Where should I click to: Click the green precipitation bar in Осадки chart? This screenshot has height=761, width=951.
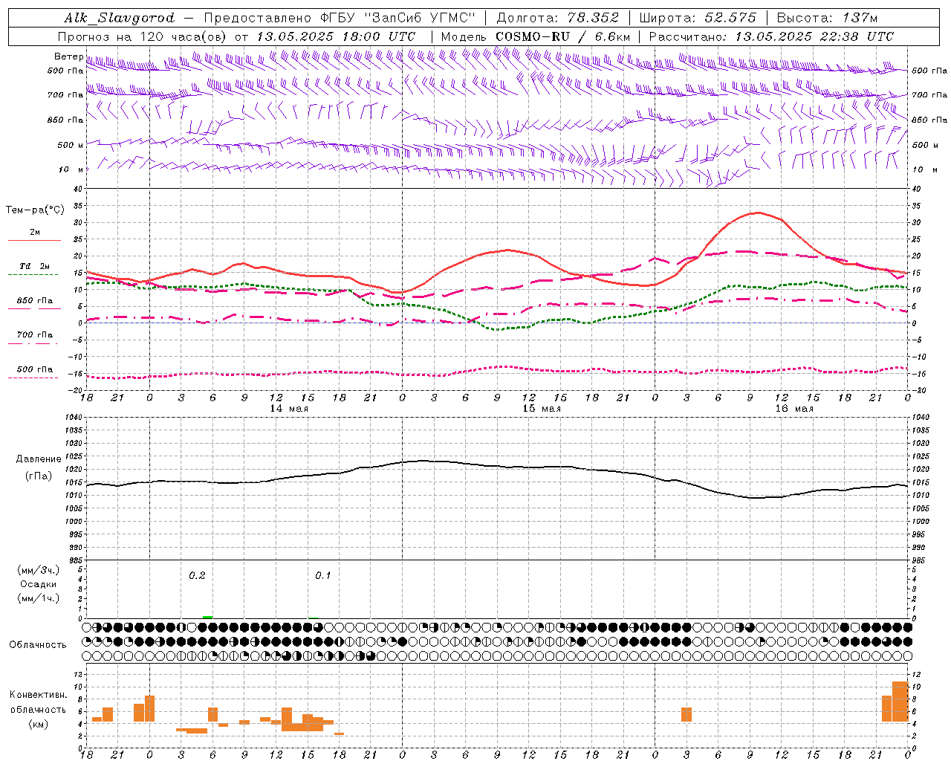(208, 617)
